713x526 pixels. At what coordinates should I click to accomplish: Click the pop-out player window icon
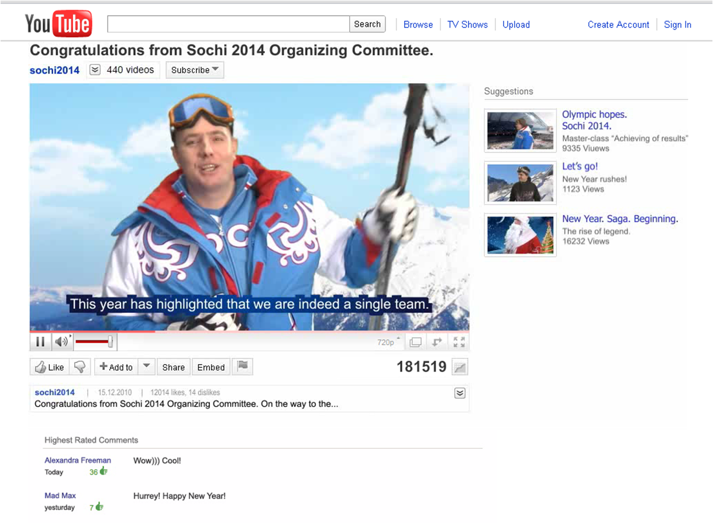(x=415, y=342)
